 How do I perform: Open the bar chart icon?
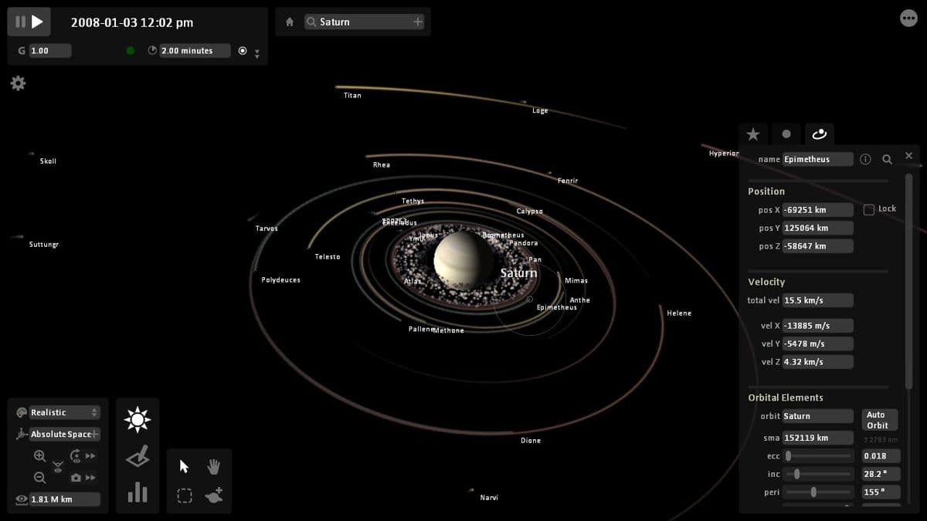pos(138,492)
